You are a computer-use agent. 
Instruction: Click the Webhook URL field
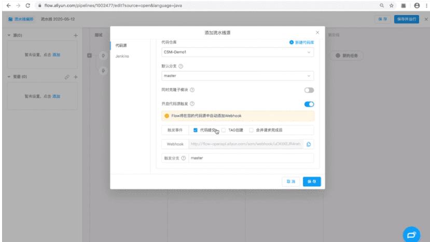[x=246, y=144]
